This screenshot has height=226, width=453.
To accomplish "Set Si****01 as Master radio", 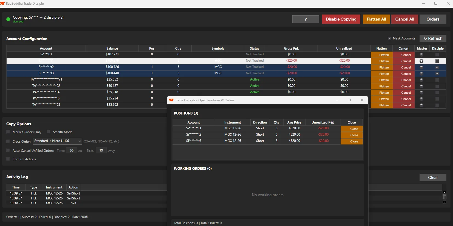I will point(421,55).
